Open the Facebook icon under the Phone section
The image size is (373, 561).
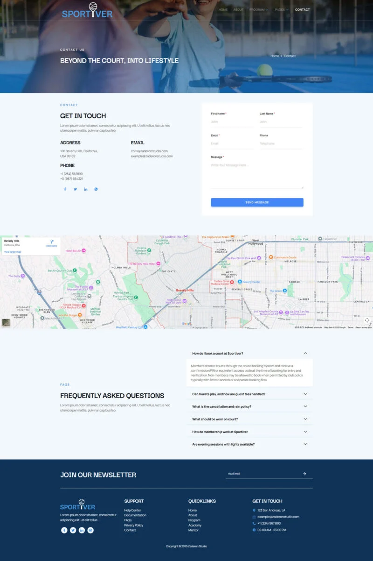(x=65, y=189)
